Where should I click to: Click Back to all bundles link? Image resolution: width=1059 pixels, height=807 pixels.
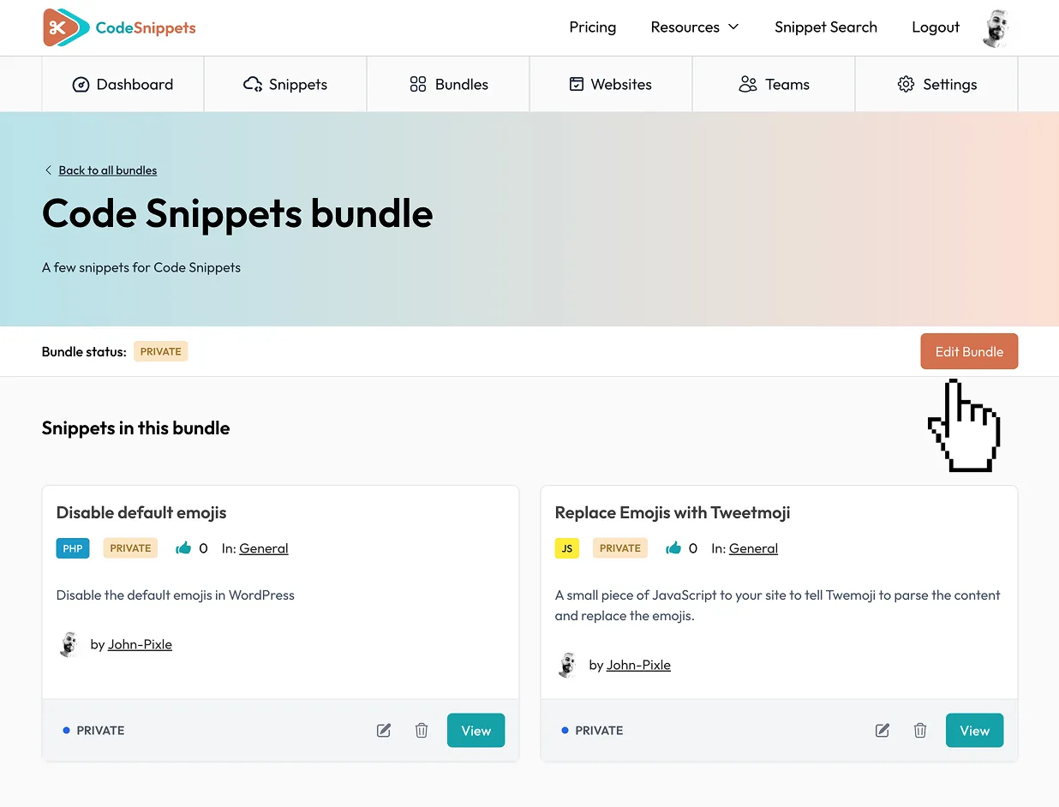tap(107, 170)
